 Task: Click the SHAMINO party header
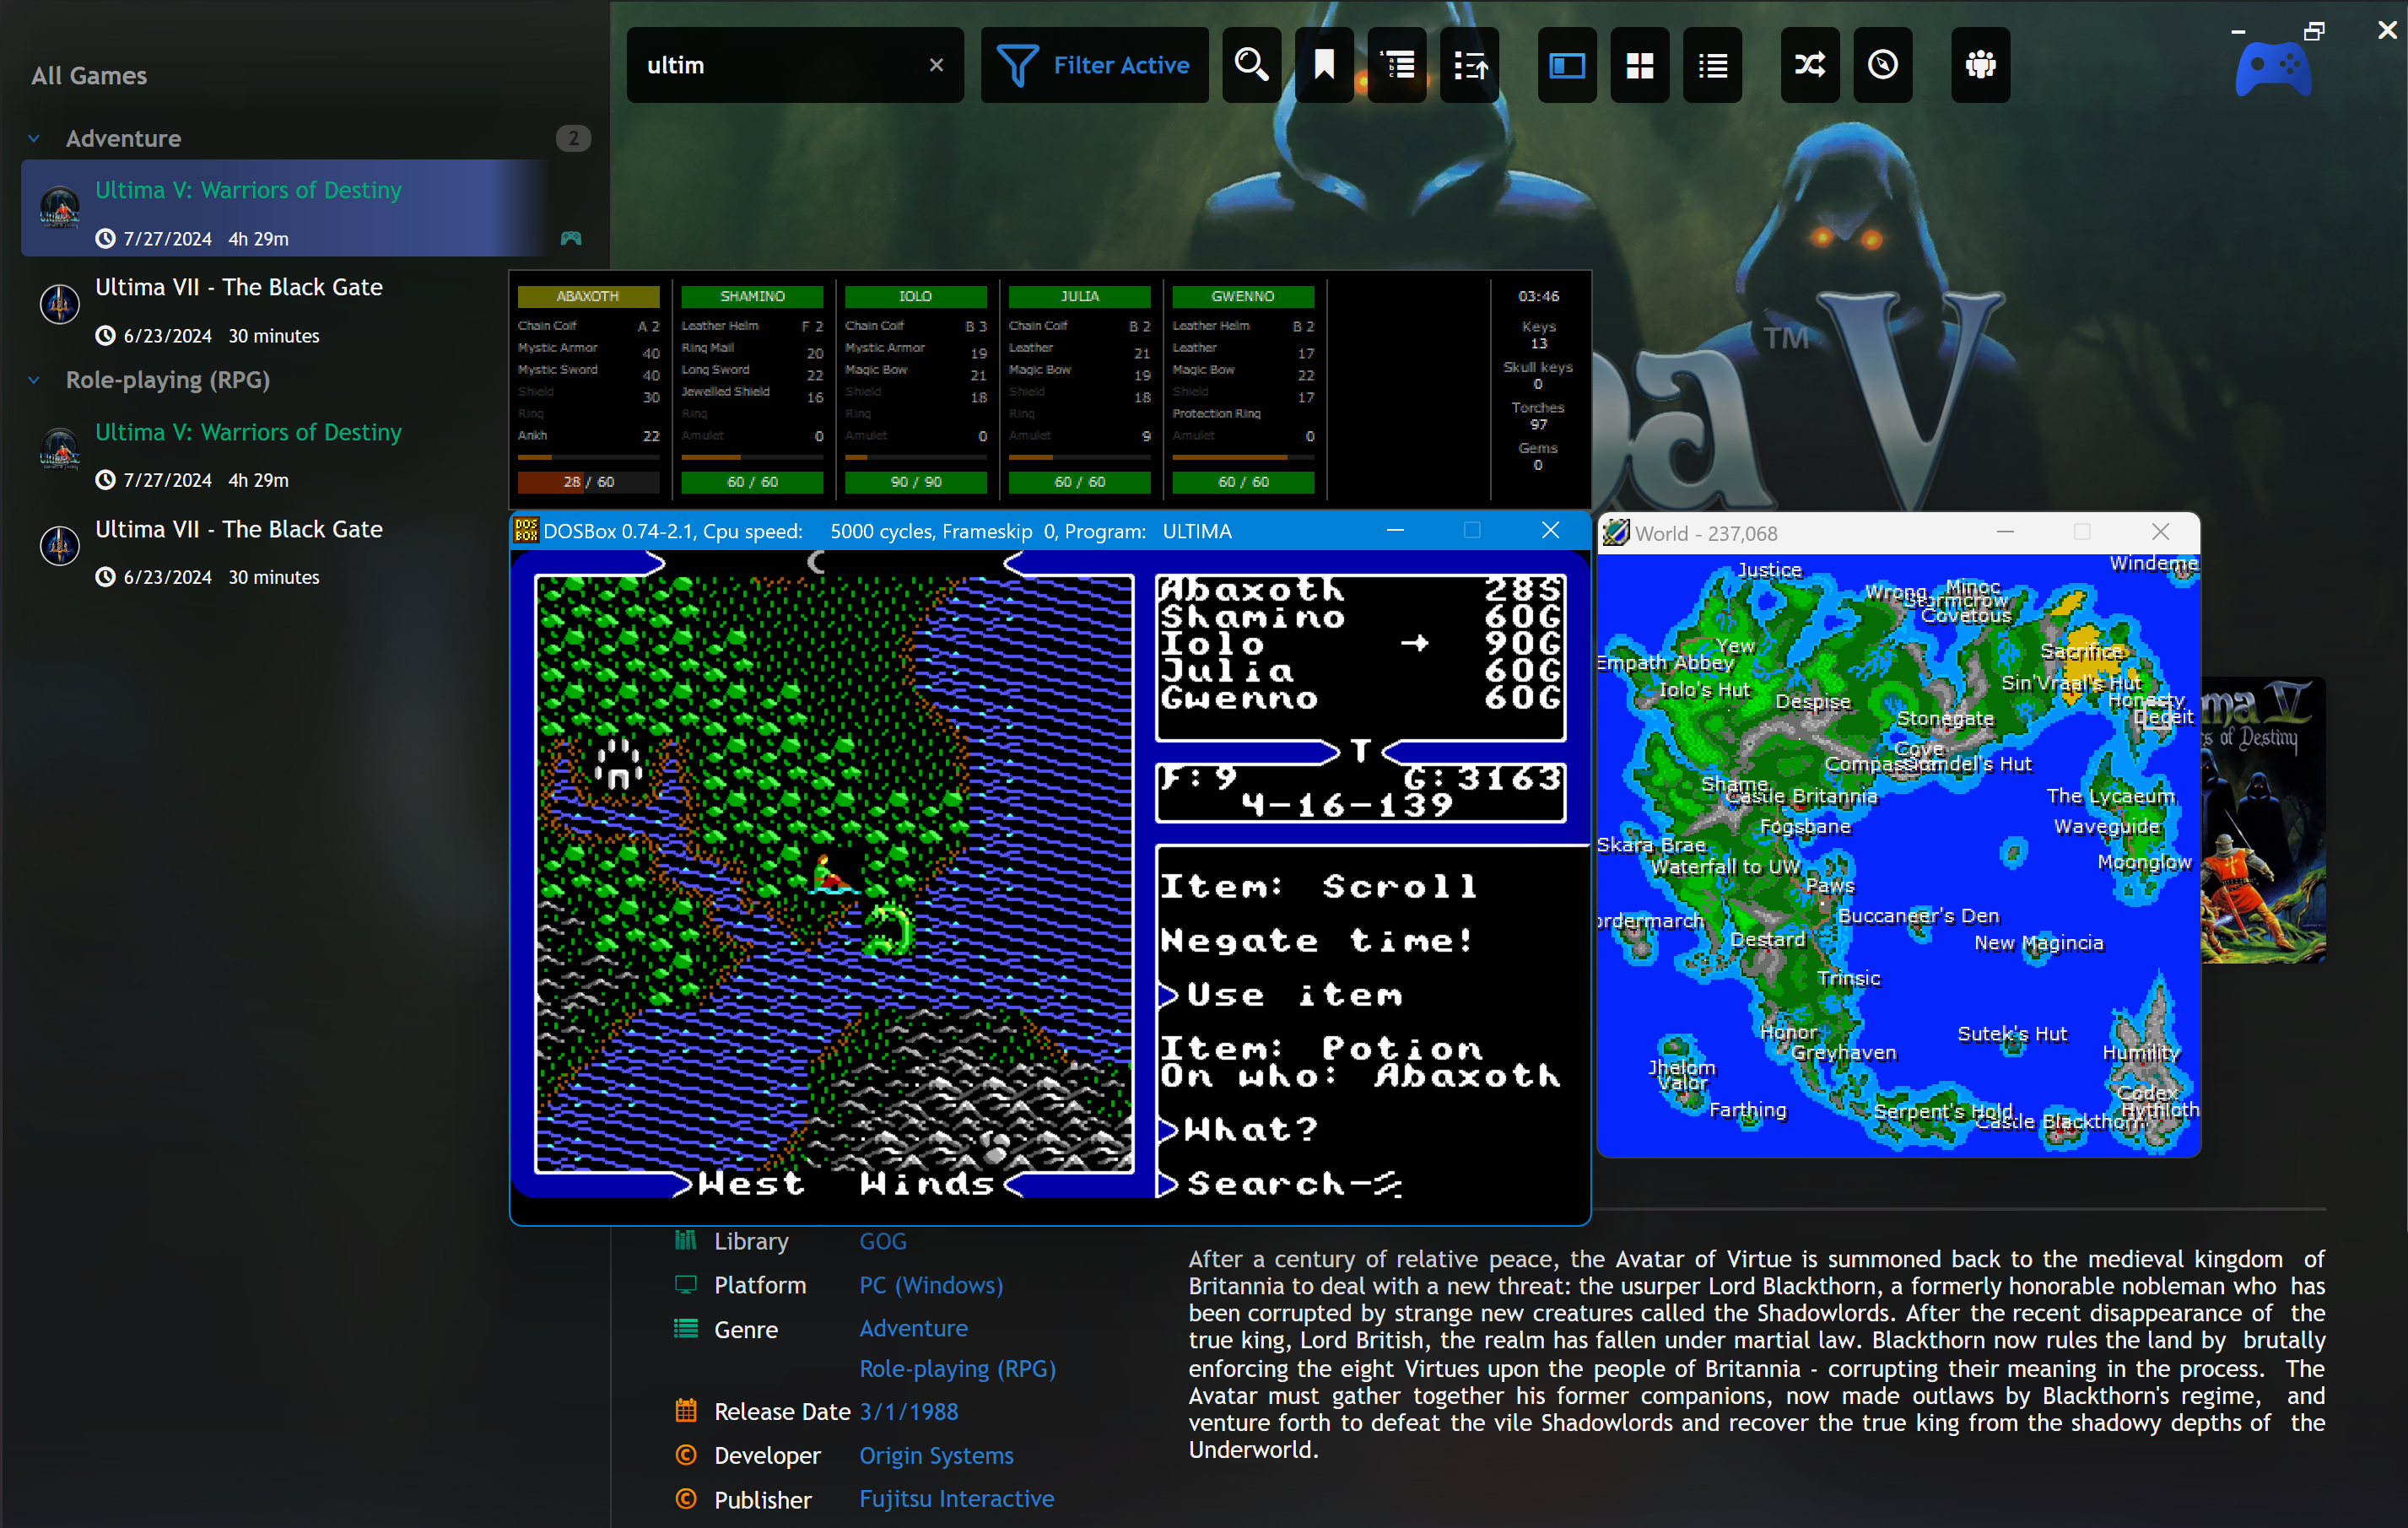(x=752, y=296)
